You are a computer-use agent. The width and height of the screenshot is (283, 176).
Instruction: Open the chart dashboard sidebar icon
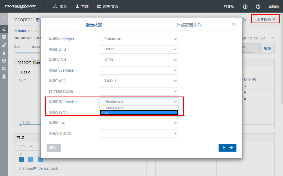coord(4,29)
